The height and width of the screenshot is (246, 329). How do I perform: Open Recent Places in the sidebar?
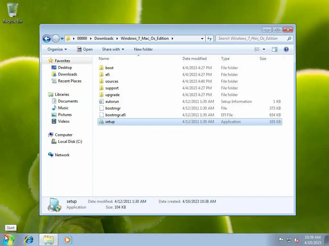coord(69,81)
